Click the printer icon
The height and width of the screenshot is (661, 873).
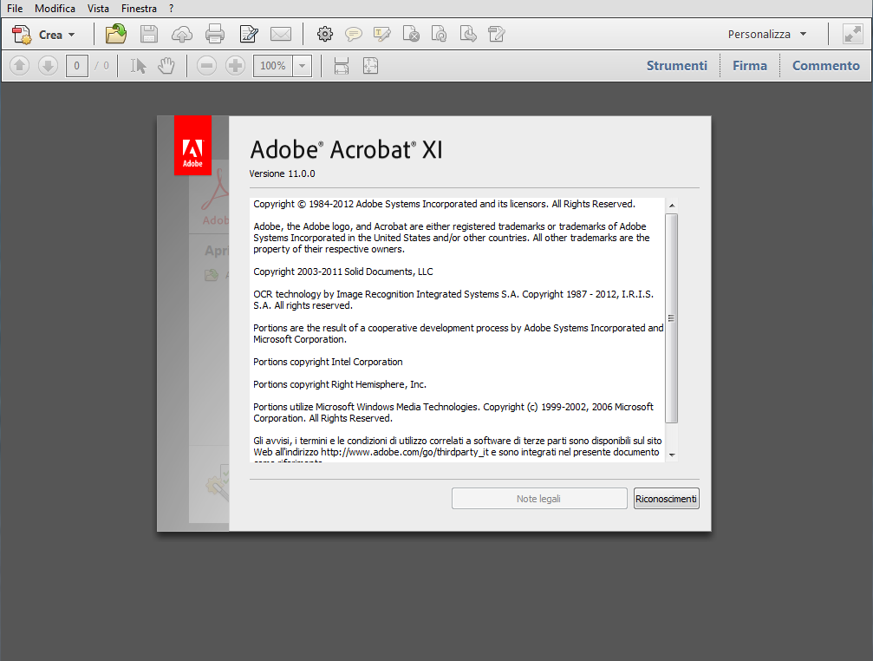coord(215,35)
